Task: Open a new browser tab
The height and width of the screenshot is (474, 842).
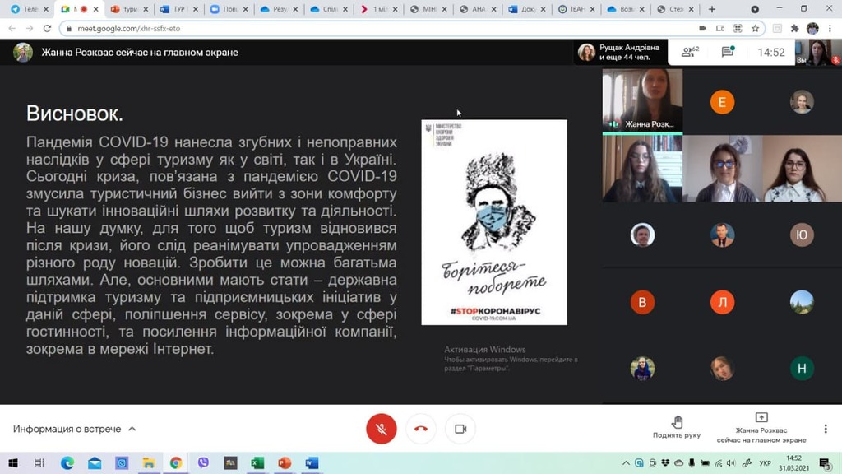Action: pyautogui.click(x=712, y=9)
